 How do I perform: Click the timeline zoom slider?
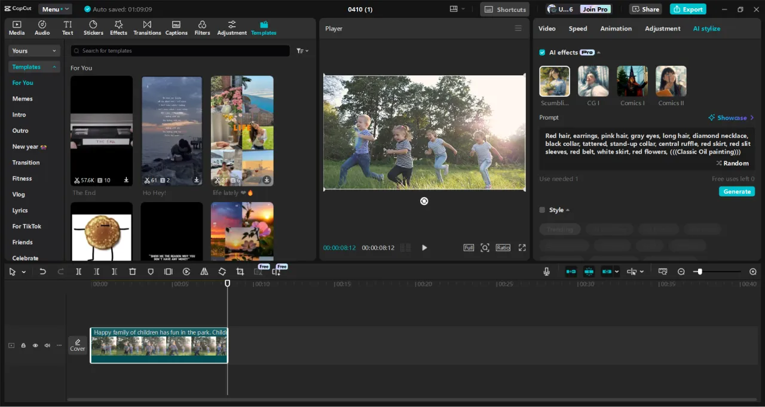700,271
